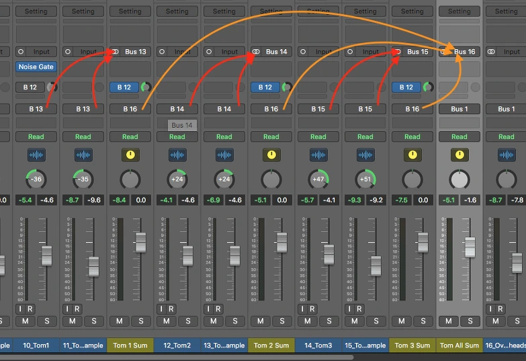Click the waveform icon on 15_To...ample channel
The height and width of the screenshot is (361, 526).
pyautogui.click(x=365, y=155)
